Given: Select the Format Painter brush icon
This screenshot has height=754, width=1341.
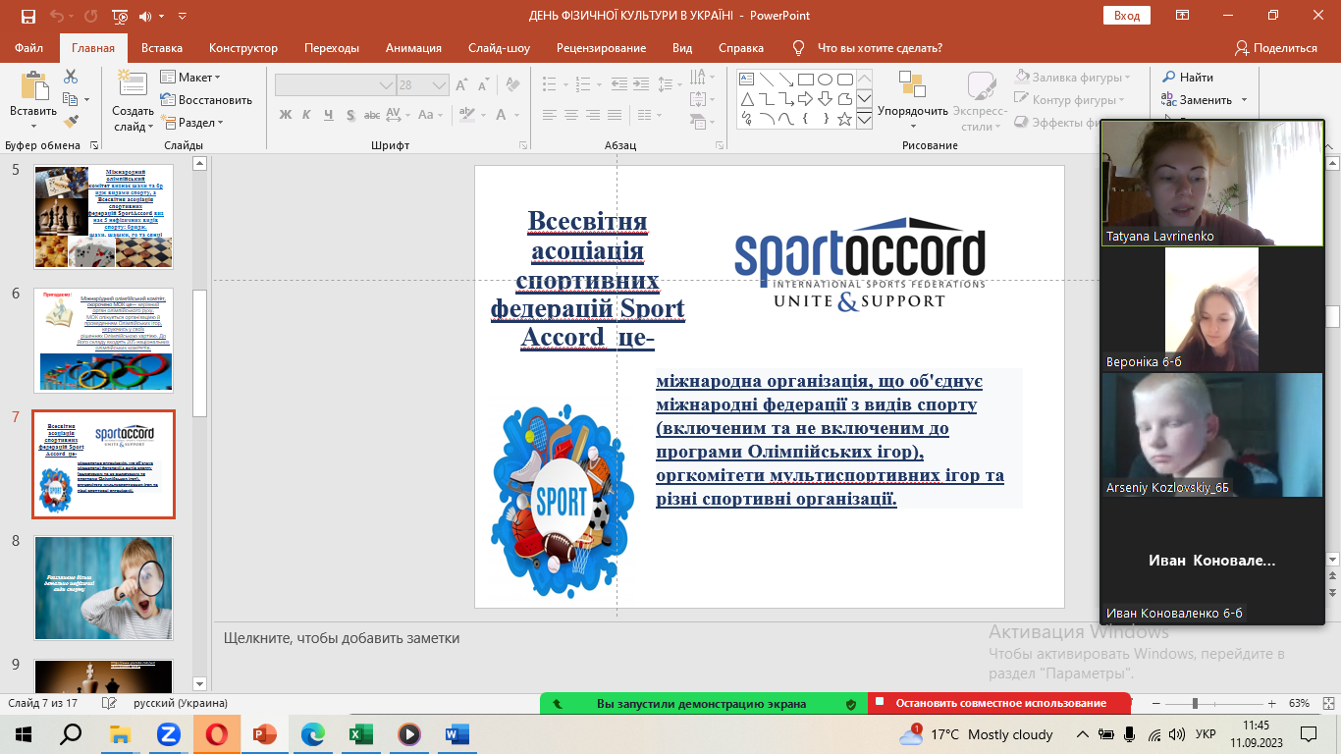Looking at the screenshot, I should [71, 122].
